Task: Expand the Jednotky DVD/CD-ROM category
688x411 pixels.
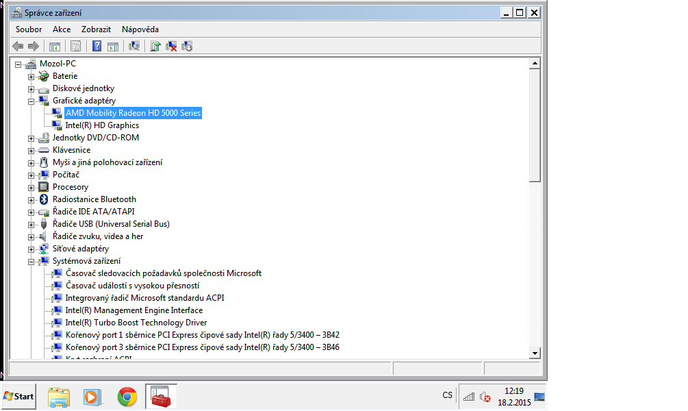Action: click(31, 138)
